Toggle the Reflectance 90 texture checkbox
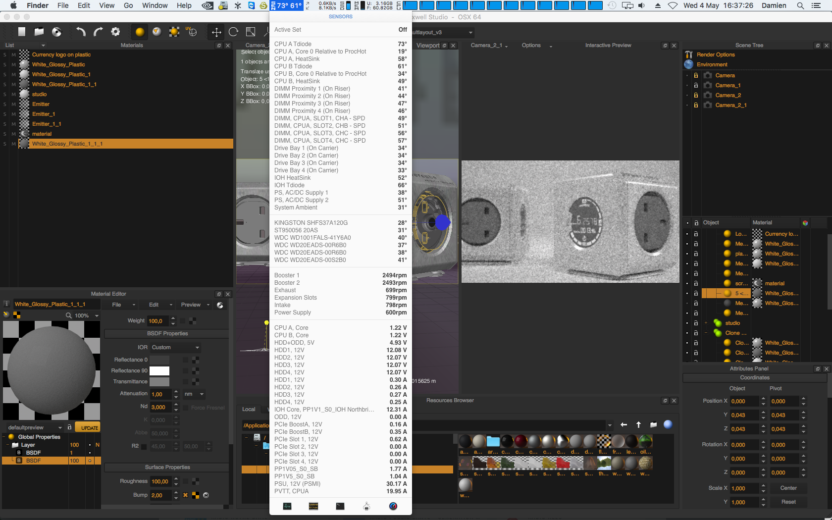 (x=185, y=371)
